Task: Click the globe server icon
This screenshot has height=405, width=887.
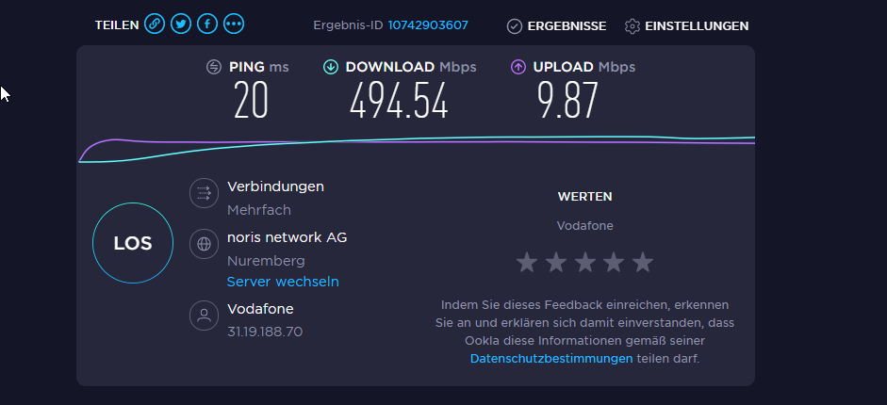Action: [x=204, y=244]
